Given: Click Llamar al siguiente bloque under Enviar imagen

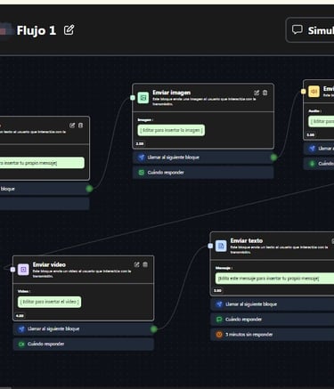Looking at the screenshot, I should coord(203,158).
